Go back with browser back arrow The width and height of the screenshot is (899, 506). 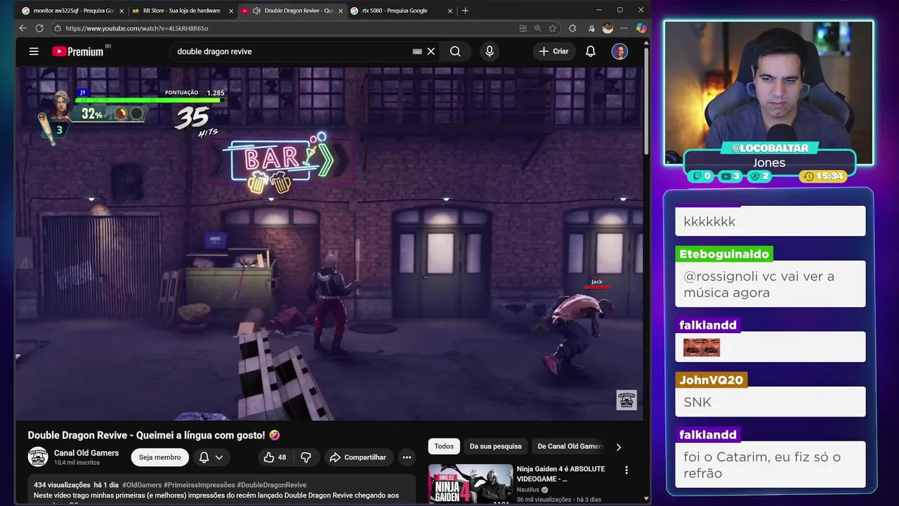[22, 28]
